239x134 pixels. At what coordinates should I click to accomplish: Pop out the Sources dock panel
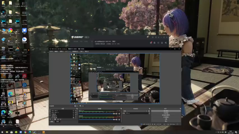click(x=77, y=109)
